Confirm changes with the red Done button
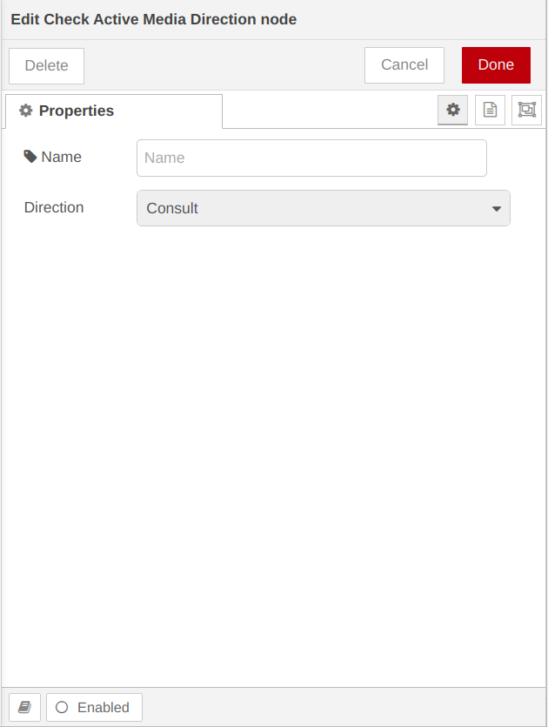The width and height of the screenshot is (548, 727). click(496, 65)
